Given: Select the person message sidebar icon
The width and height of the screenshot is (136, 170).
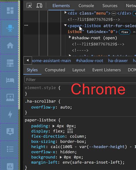Looking at the screenshot, I should pos(10,132).
